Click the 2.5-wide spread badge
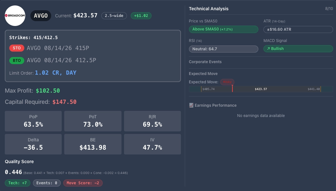The width and height of the screenshot is (336, 191). (114, 16)
